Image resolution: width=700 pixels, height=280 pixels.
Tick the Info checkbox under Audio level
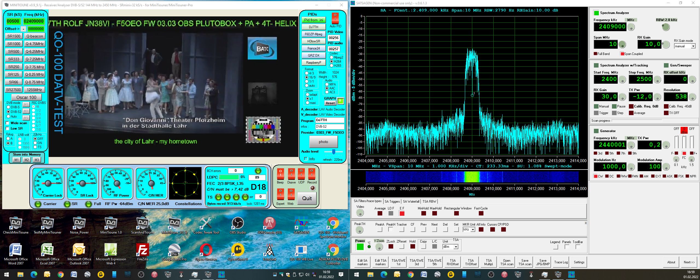[306, 159]
